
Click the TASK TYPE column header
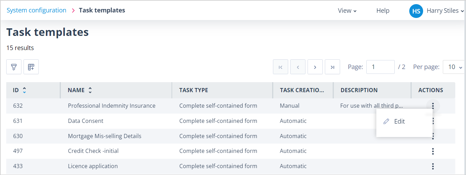194,90
